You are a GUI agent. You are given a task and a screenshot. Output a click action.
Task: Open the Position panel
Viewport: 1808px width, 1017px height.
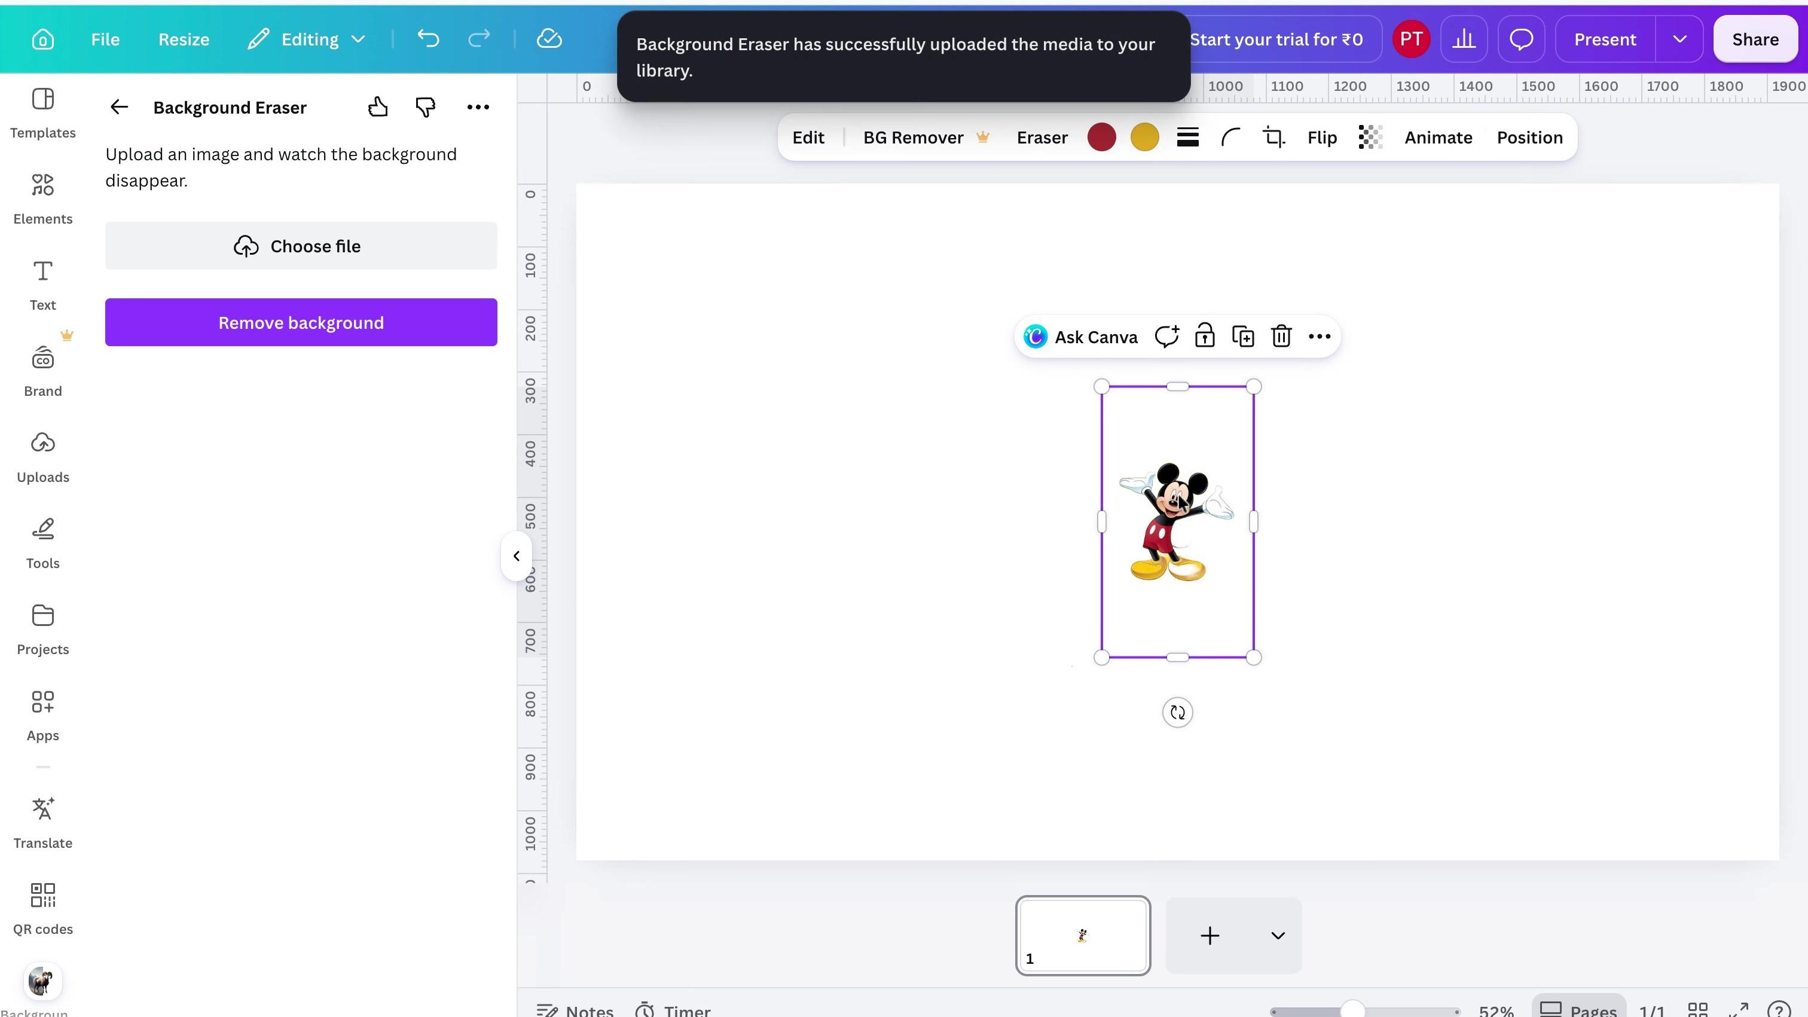coord(1529,138)
